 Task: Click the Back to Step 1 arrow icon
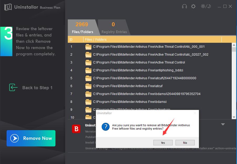pyautogui.click(x=13, y=87)
